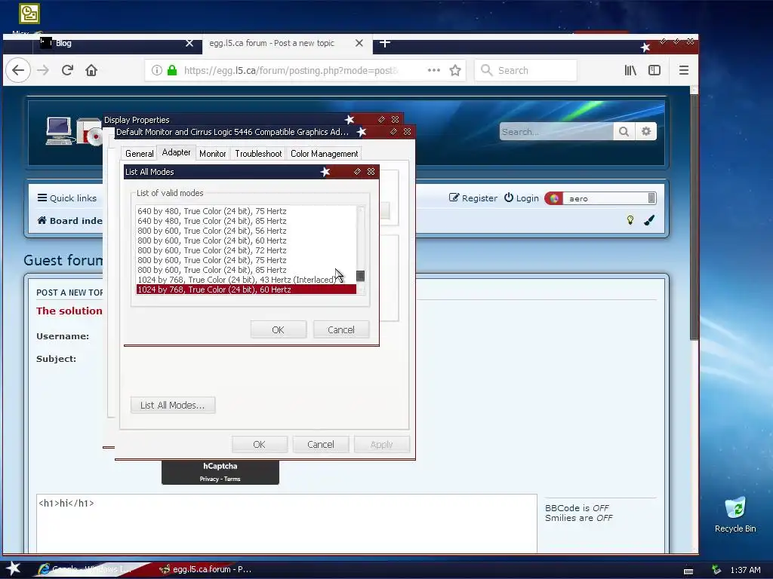The width and height of the screenshot is (773, 579).
Task: Reload the forum page
Action: pyautogui.click(x=67, y=70)
